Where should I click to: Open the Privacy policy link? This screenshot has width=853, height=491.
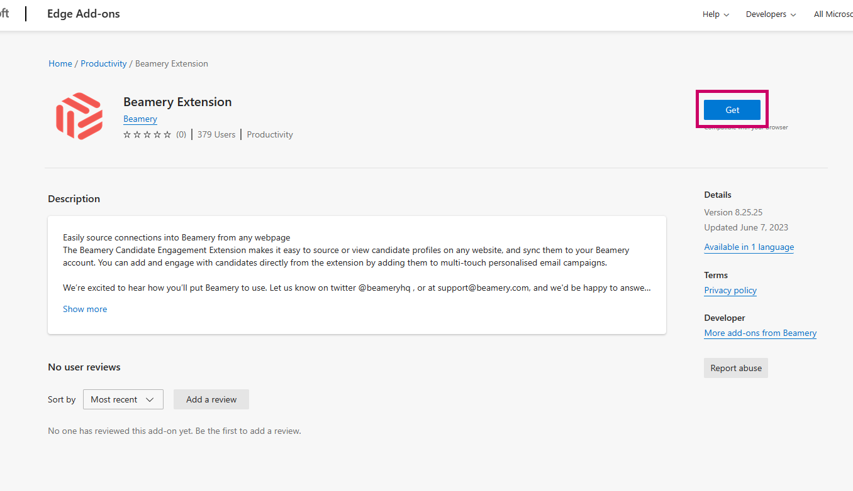click(x=730, y=290)
